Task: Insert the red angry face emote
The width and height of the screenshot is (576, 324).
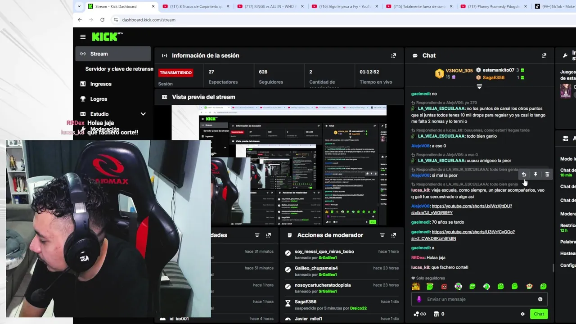Action: point(444,286)
